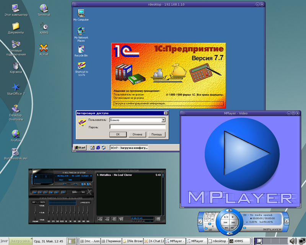This screenshot has height=245, width=306.
Task: Click the Recycle Bin icon in rdesktop
Action: point(81,49)
